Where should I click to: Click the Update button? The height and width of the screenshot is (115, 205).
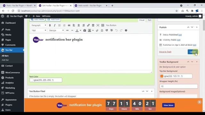193,52
